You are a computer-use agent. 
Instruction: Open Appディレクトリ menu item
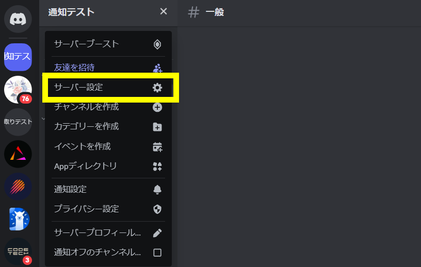tap(108, 166)
